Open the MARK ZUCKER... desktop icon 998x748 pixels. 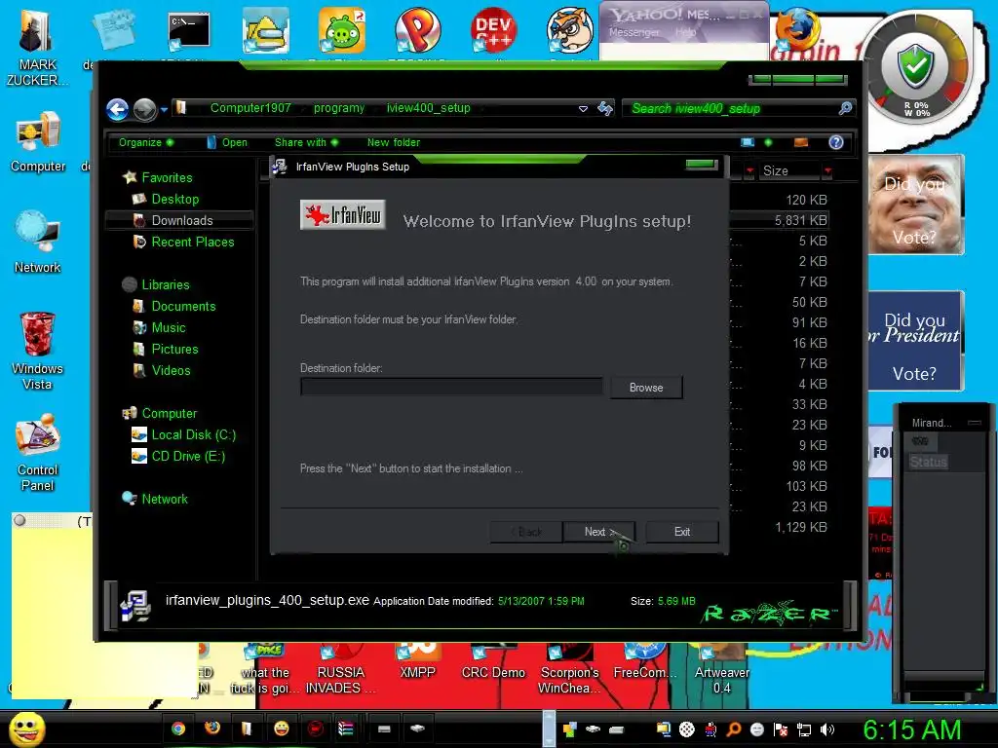[37, 48]
